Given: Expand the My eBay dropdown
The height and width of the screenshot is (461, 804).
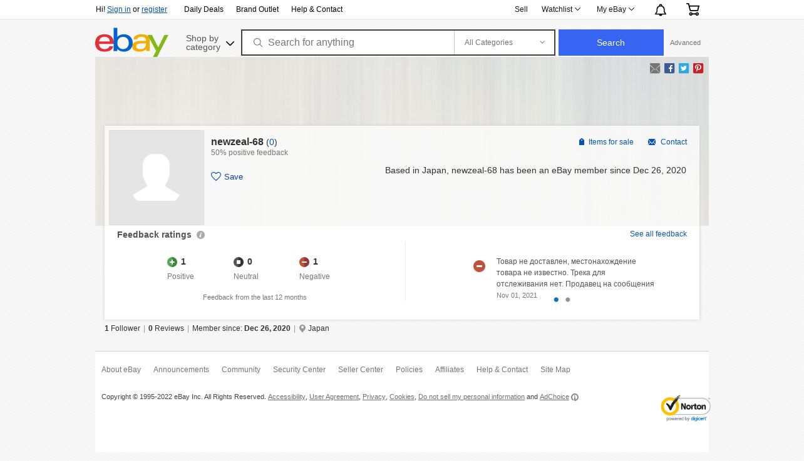Looking at the screenshot, I should [616, 9].
